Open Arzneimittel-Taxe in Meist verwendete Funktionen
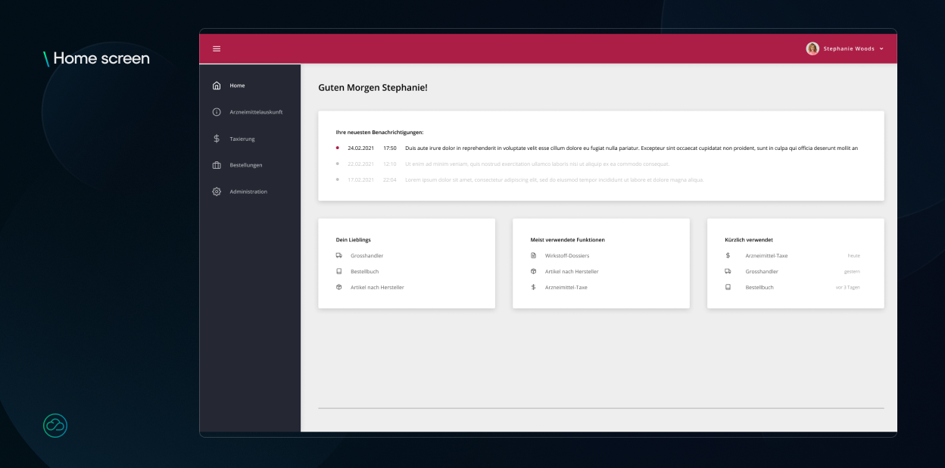The width and height of the screenshot is (945, 468). [x=566, y=288]
